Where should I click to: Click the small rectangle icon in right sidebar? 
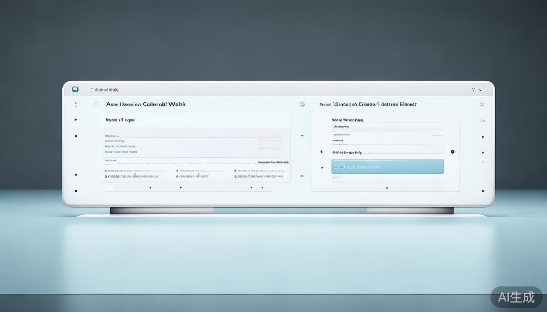[x=482, y=121]
